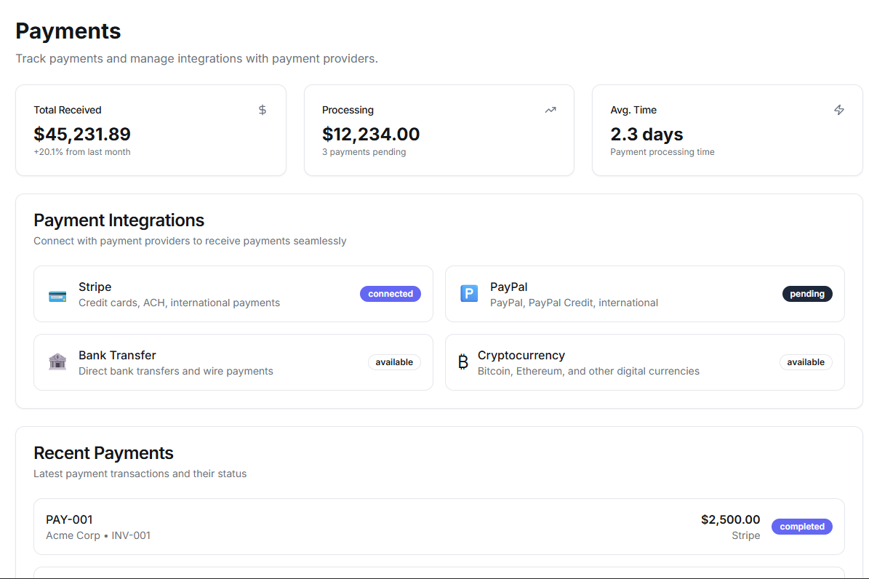Click the trending chart icon on Processing card
The height and width of the screenshot is (579, 869).
pos(550,109)
